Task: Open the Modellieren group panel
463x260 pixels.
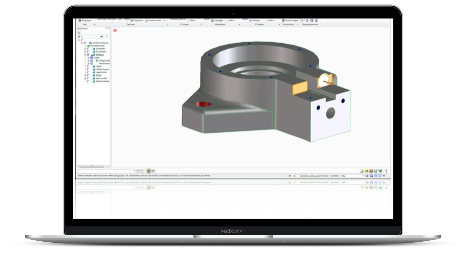Action: [x=221, y=25]
